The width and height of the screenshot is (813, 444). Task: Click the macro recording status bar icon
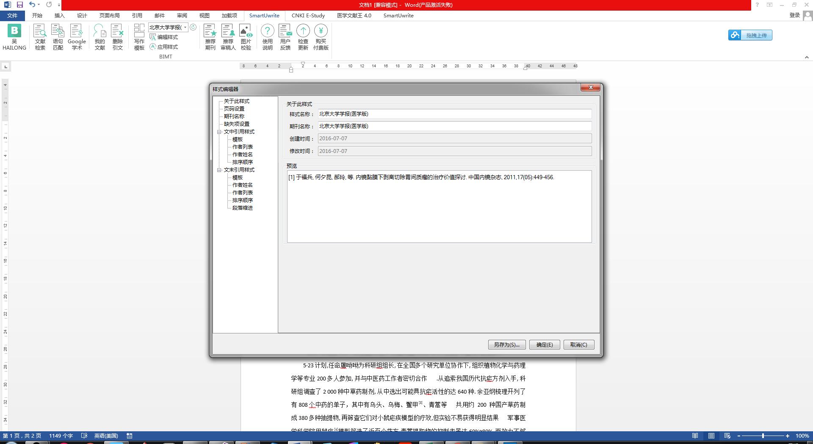pyautogui.click(x=130, y=436)
